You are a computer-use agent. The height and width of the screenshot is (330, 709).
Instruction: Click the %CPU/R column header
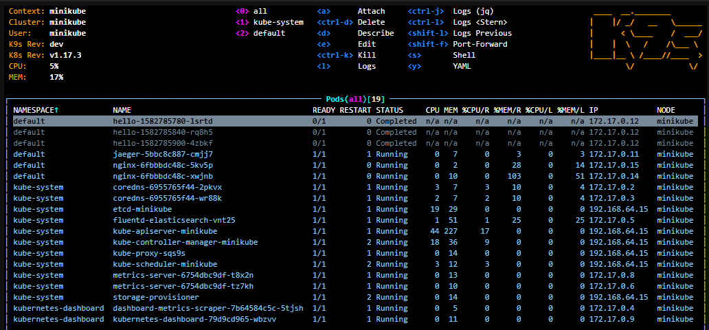(475, 110)
